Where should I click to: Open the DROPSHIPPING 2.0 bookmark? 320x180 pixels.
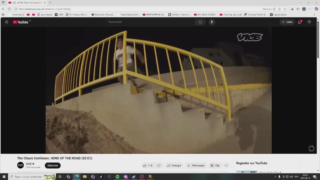[x=154, y=15]
